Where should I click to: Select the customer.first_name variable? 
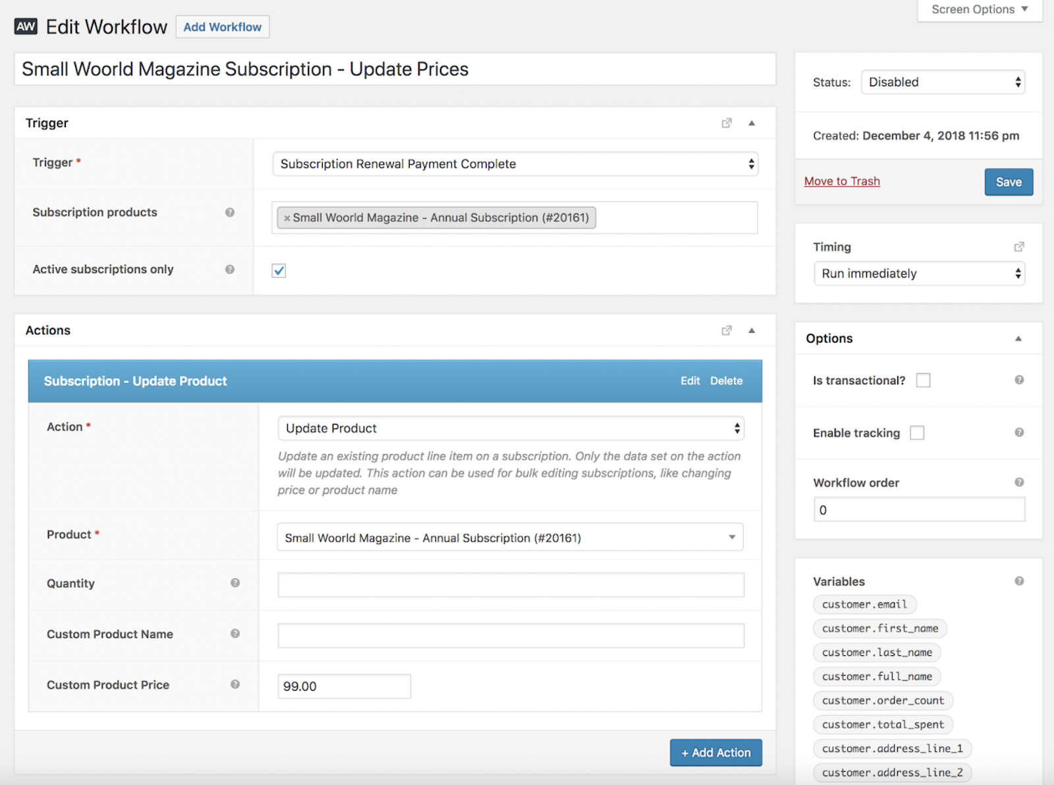[x=880, y=628]
